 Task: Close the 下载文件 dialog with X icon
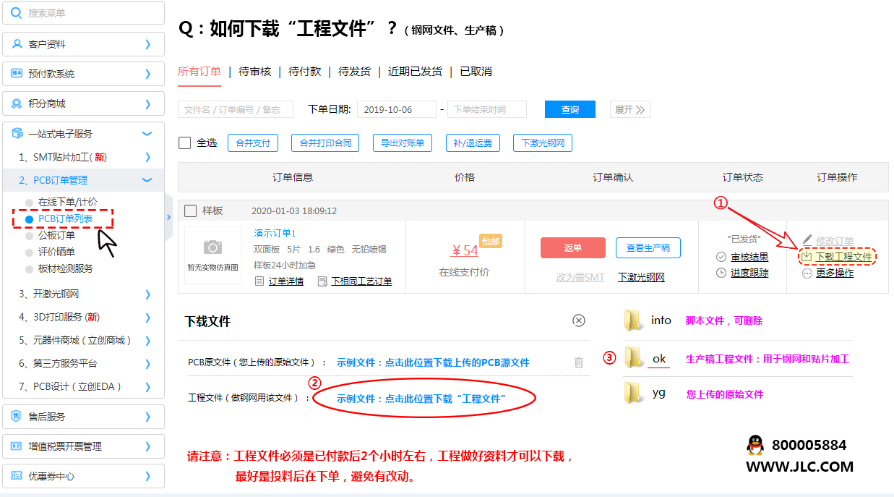pyautogui.click(x=578, y=320)
